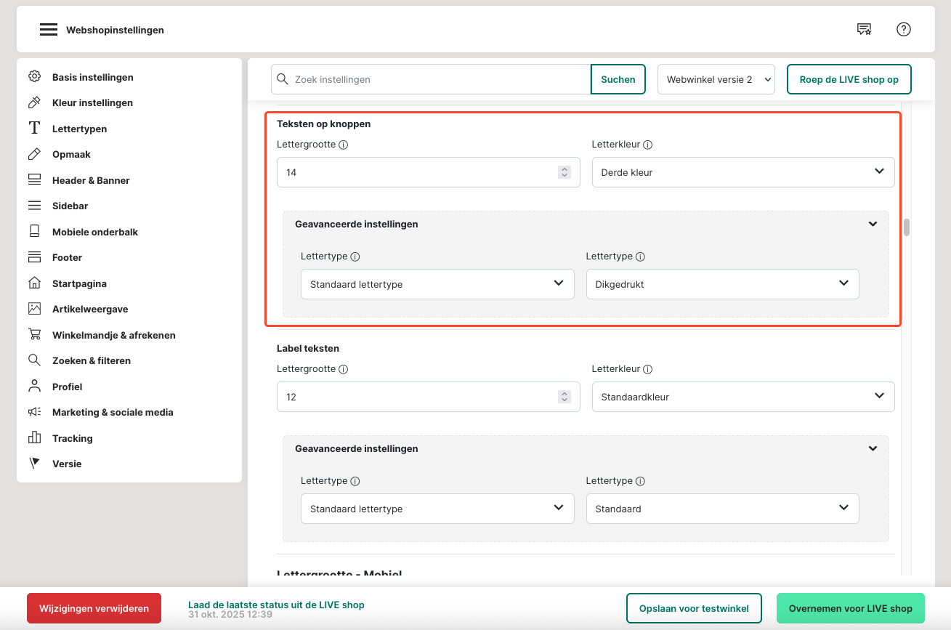Collapse Geavanceerde instellingen under Label teksten

click(873, 449)
